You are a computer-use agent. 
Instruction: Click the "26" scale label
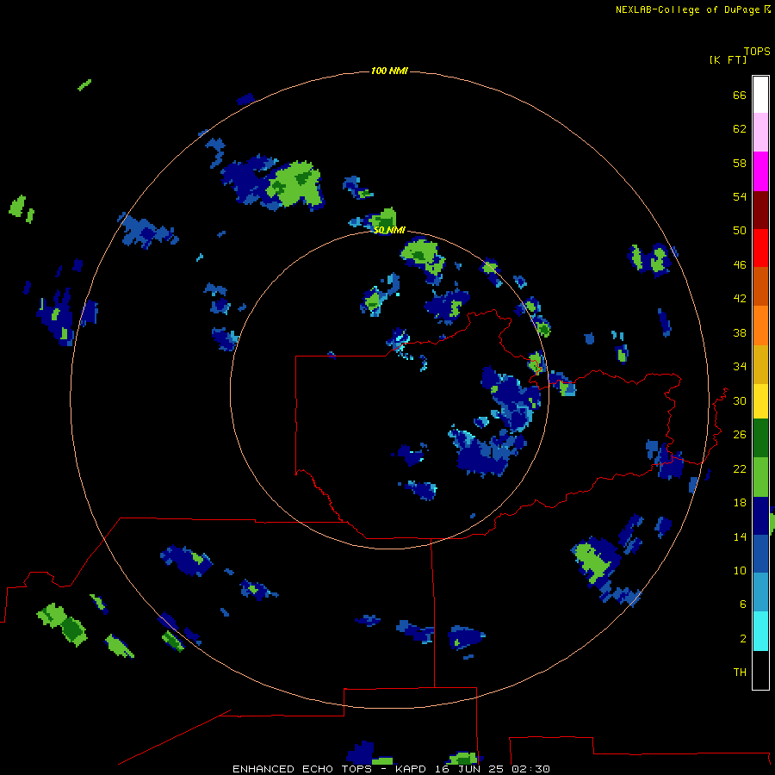pos(740,434)
